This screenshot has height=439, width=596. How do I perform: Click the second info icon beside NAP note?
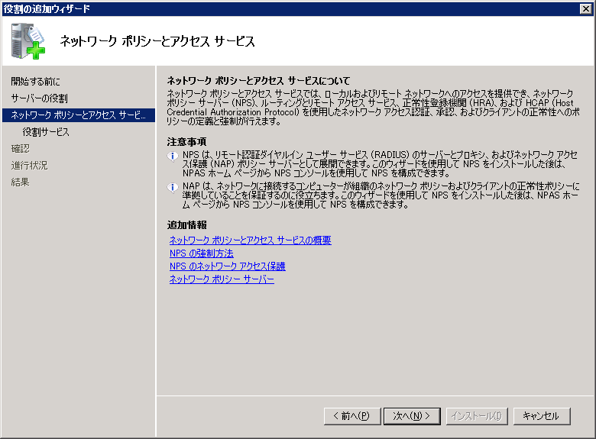click(173, 188)
